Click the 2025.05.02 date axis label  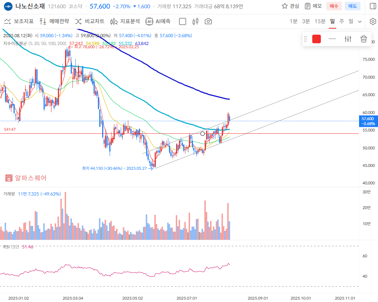pyautogui.click(x=132, y=298)
